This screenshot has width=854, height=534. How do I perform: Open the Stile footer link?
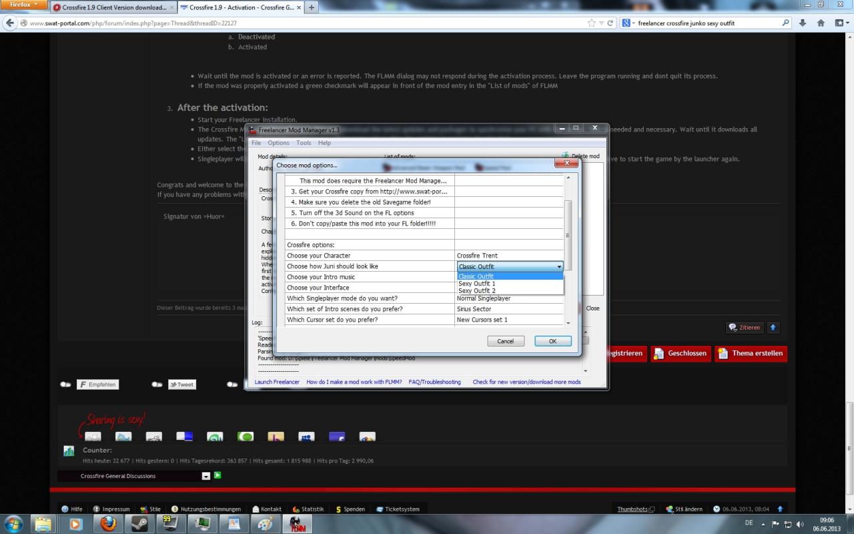pyautogui.click(x=150, y=509)
